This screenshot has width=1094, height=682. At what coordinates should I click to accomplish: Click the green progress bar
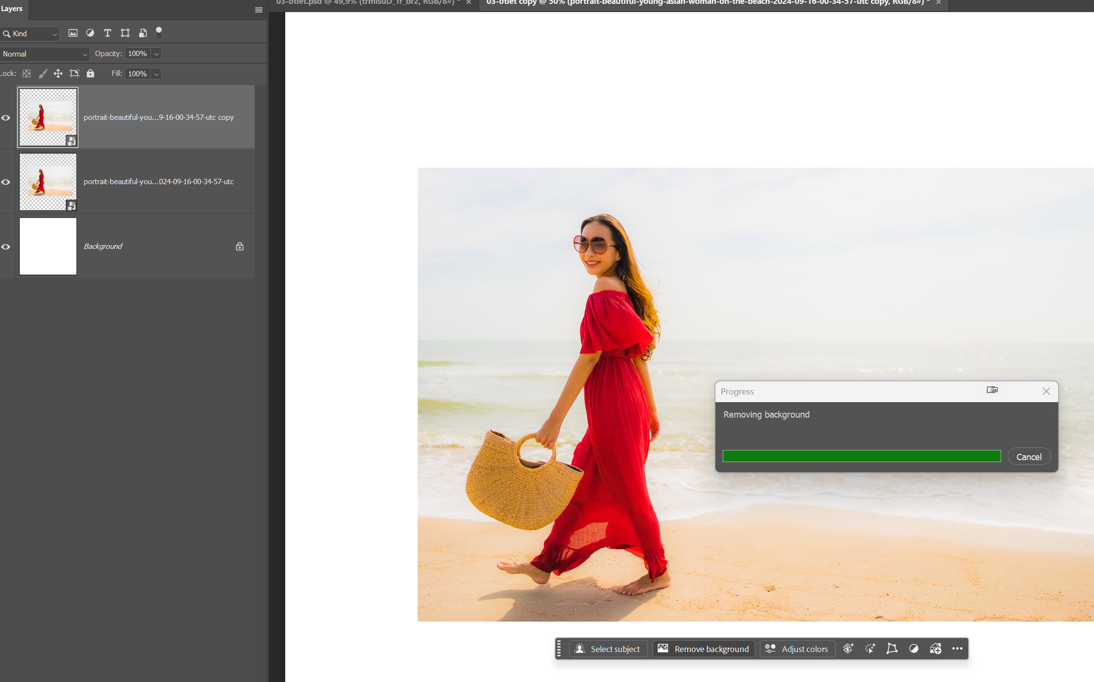861,456
